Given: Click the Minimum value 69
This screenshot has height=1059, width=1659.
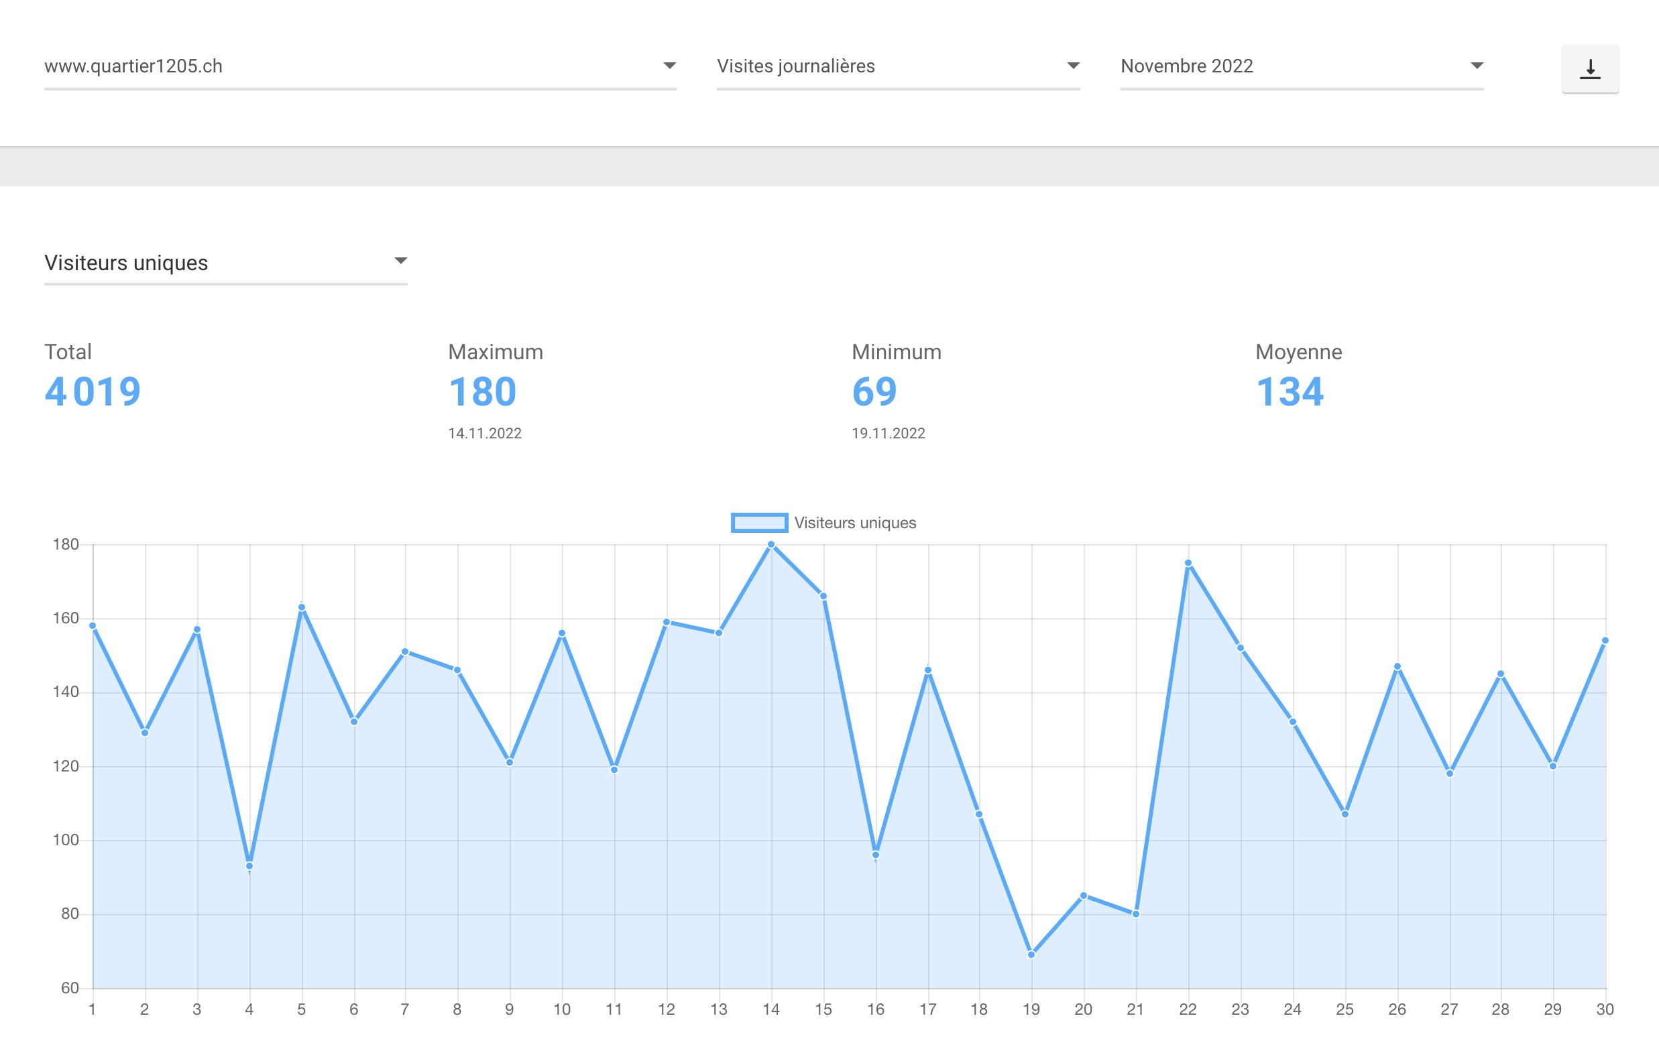Looking at the screenshot, I should (874, 392).
